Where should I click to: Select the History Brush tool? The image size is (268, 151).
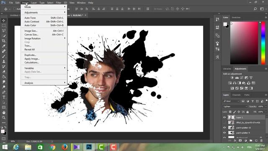pyautogui.click(x=4, y=67)
